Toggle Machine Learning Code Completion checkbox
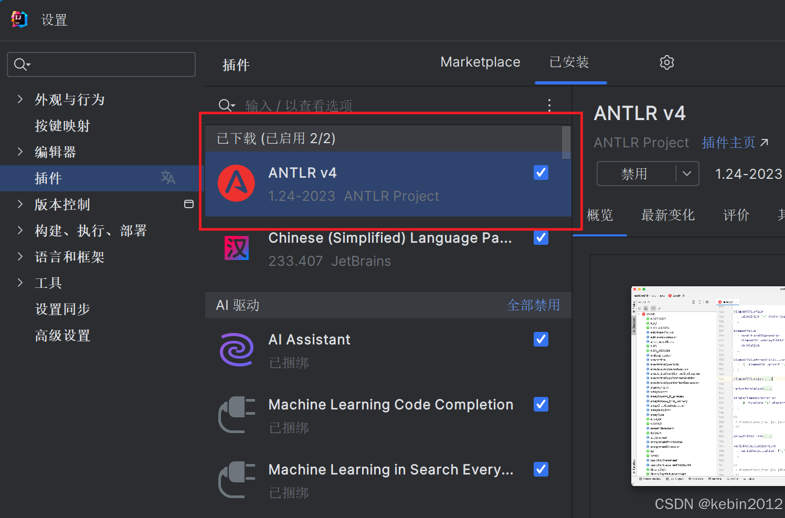The image size is (785, 518). click(x=541, y=404)
